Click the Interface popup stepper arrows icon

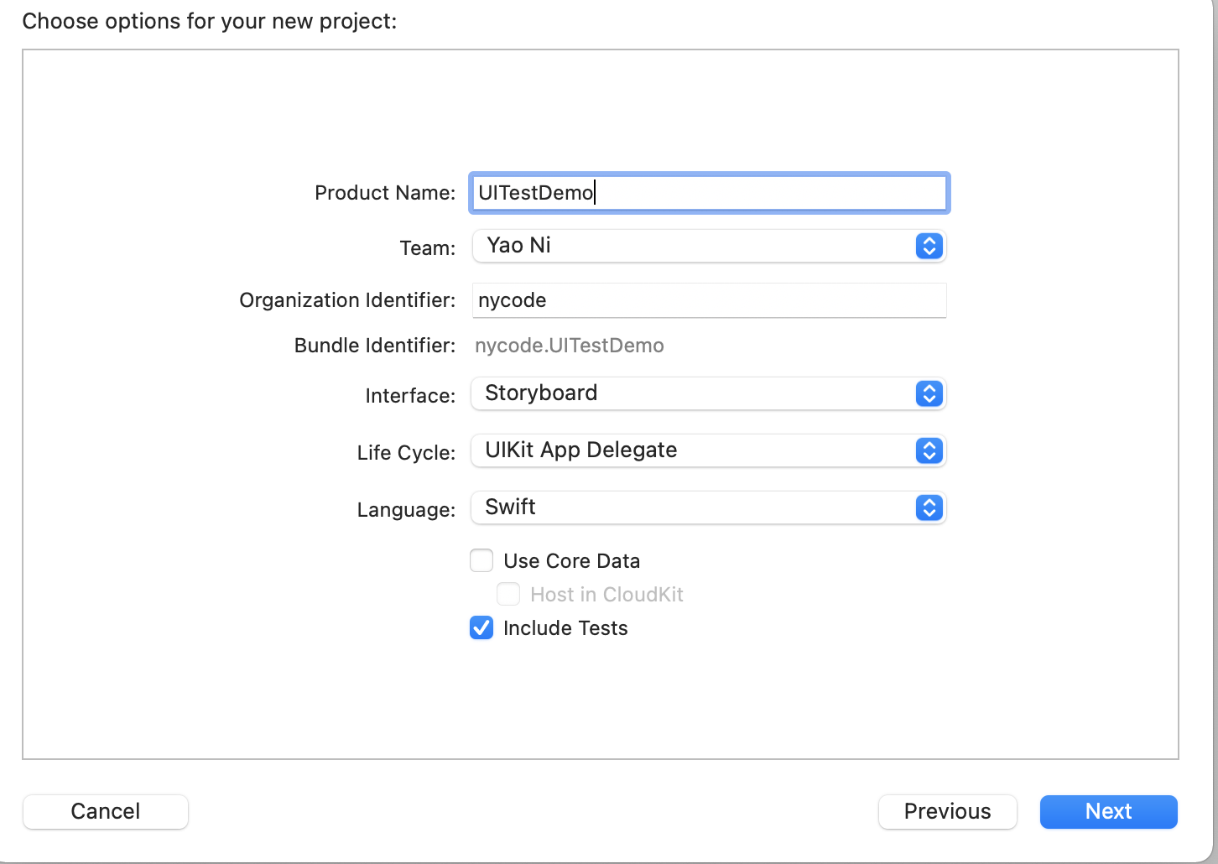pyautogui.click(x=929, y=393)
